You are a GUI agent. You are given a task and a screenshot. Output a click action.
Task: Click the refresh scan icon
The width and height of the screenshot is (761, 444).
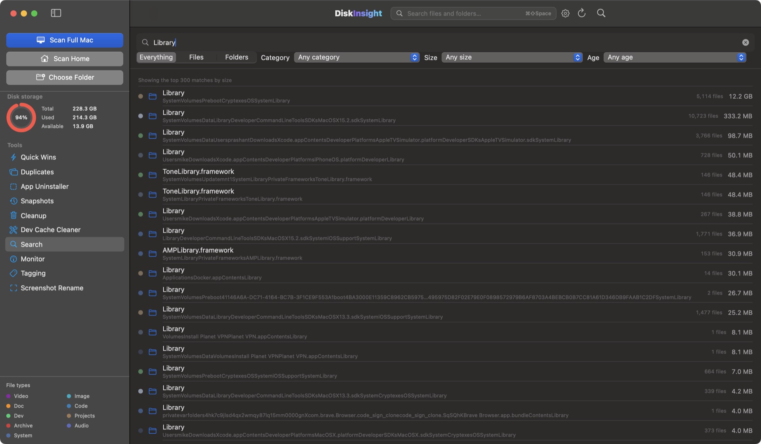(x=581, y=13)
